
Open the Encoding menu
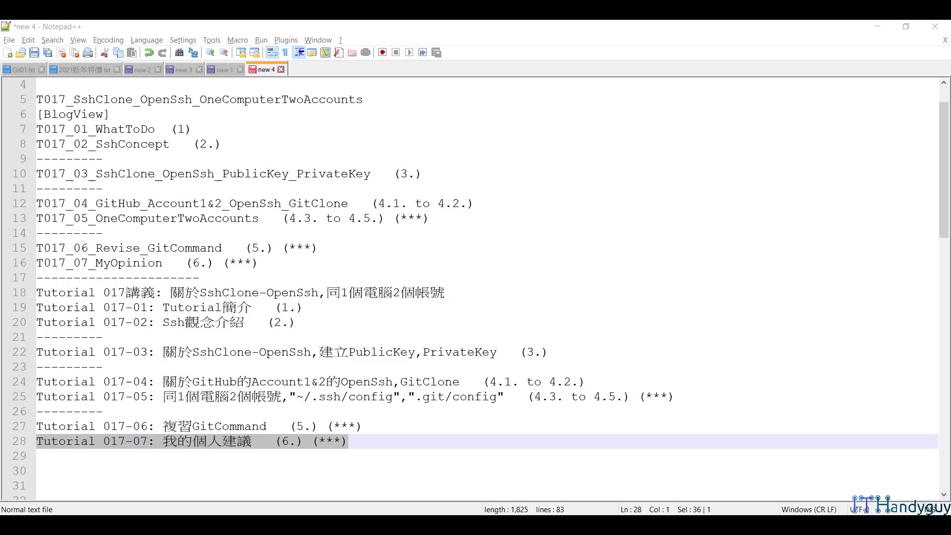click(x=108, y=40)
